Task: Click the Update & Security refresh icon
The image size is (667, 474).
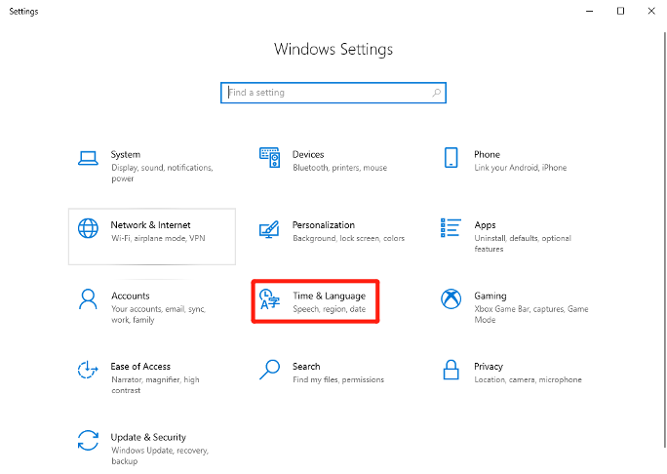Action: click(x=88, y=441)
